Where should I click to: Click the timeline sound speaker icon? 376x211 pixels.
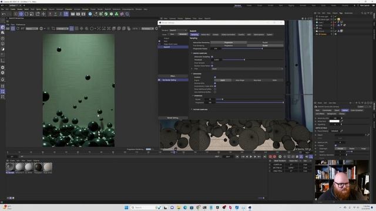307,156
